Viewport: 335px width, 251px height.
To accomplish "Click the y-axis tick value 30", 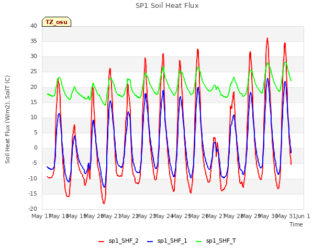I will [33, 56].
